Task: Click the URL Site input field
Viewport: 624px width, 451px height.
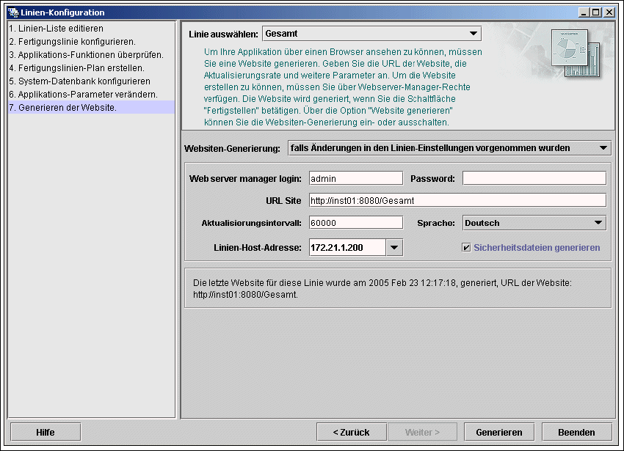Action: pos(457,200)
